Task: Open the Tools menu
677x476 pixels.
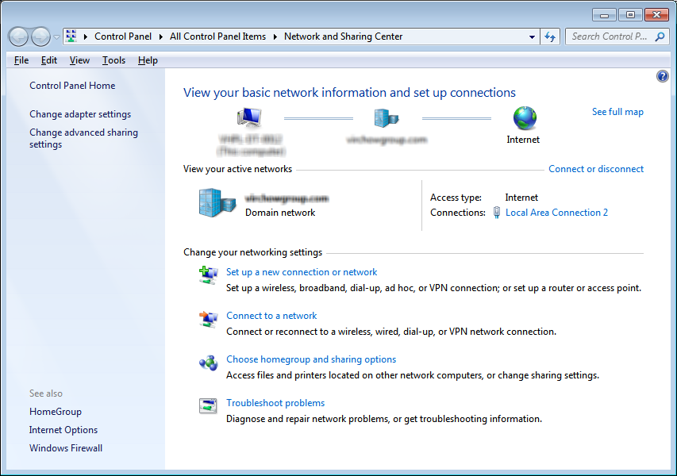Action: [x=113, y=60]
